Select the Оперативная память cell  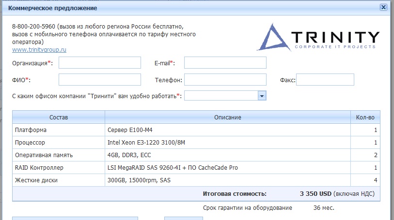pyautogui.click(x=44, y=155)
